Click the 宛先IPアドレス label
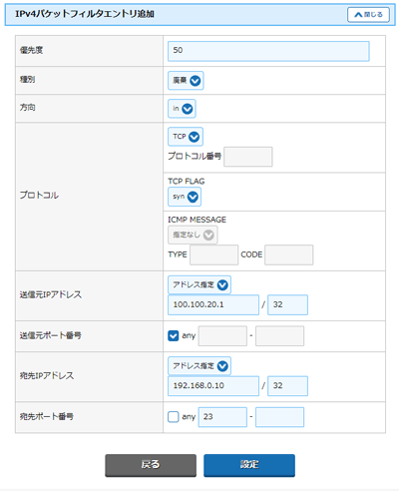 tap(47, 376)
